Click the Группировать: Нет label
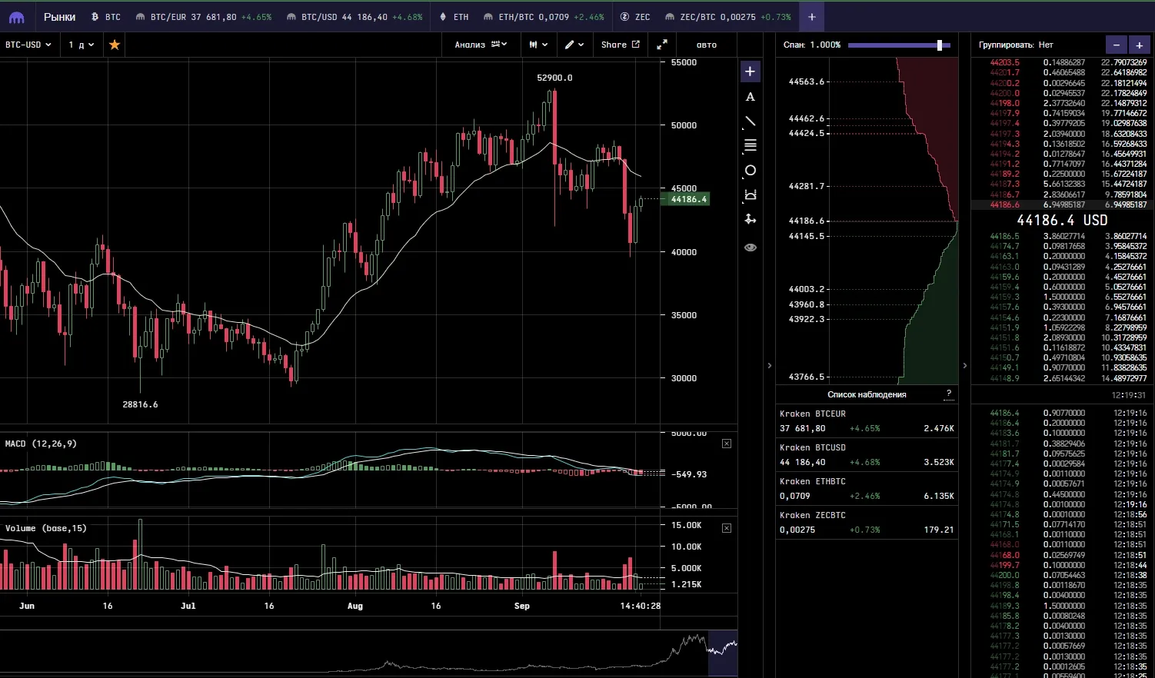The image size is (1155, 678). (1015, 45)
